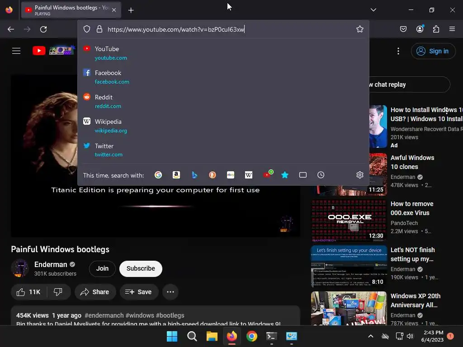Open Save to Pocket icon
The image size is (463, 347).
click(x=403, y=29)
